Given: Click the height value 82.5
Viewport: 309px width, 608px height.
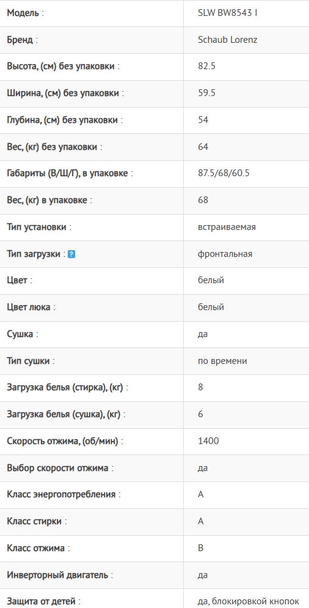Looking at the screenshot, I should tap(207, 66).
